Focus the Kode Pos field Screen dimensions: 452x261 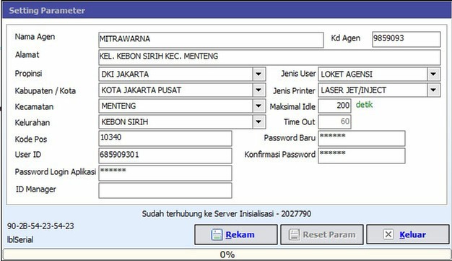(x=165, y=138)
